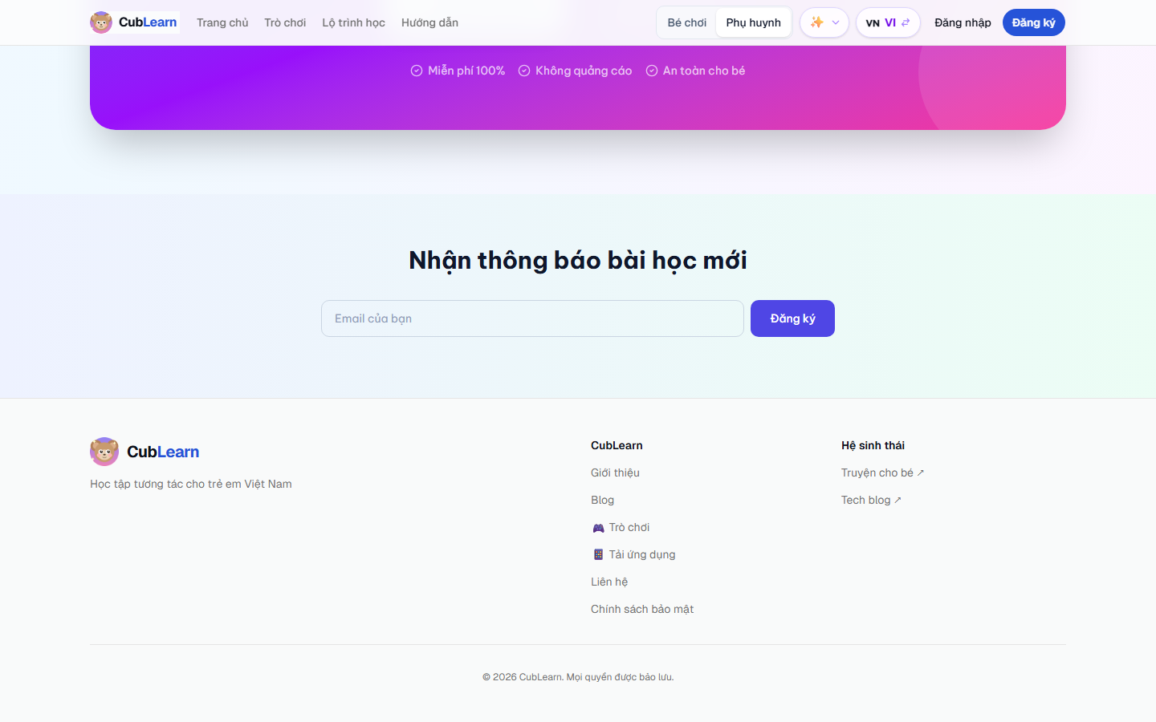
Task: Select the Phụ huynh mode
Action: click(753, 22)
